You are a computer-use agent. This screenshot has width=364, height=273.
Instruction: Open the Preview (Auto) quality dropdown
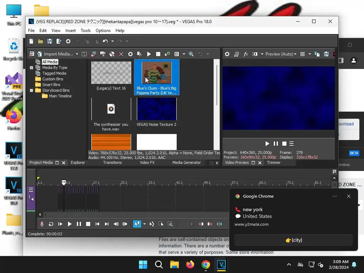tap(281, 54)
